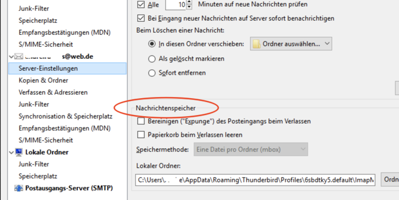
Task: Uncheck Alle Minuten auf neue Nachrichten prüfen
Action: (141, 4)
